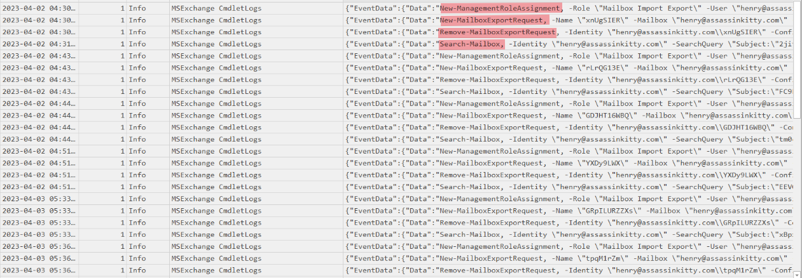Select the red-highlighted Search-Mailbox text

[x=471, y=44]
